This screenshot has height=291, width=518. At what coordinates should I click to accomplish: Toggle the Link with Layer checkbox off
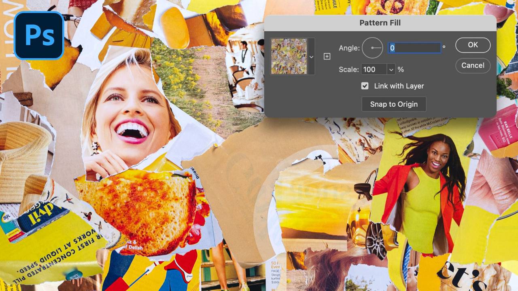365,86
